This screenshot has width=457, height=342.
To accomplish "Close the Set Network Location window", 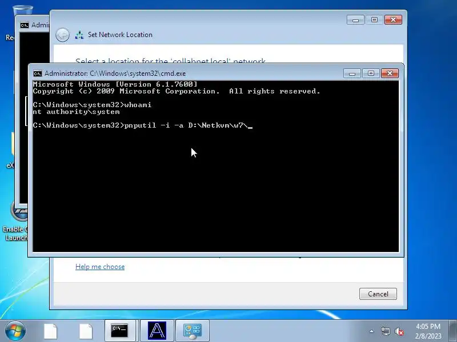I will coord(393,20).
